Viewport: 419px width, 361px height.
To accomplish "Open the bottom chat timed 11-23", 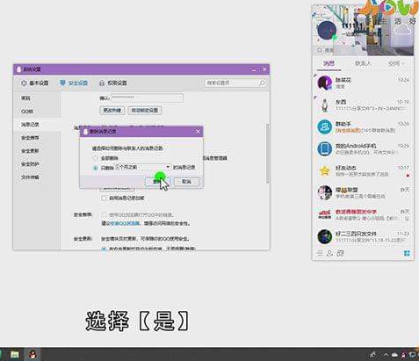I will click(x=363, y=236).
